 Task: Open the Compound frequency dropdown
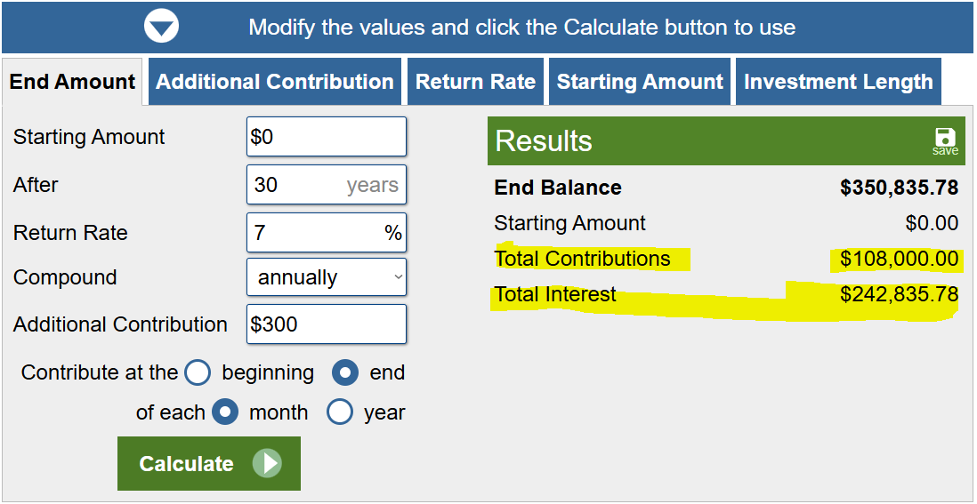327,277
